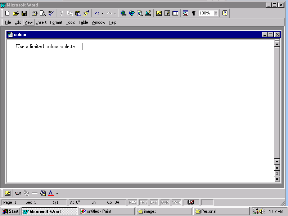Insert picture from main toolbar
The height and width of the screenshot is (216, 288).
click(x=159, y=13)
